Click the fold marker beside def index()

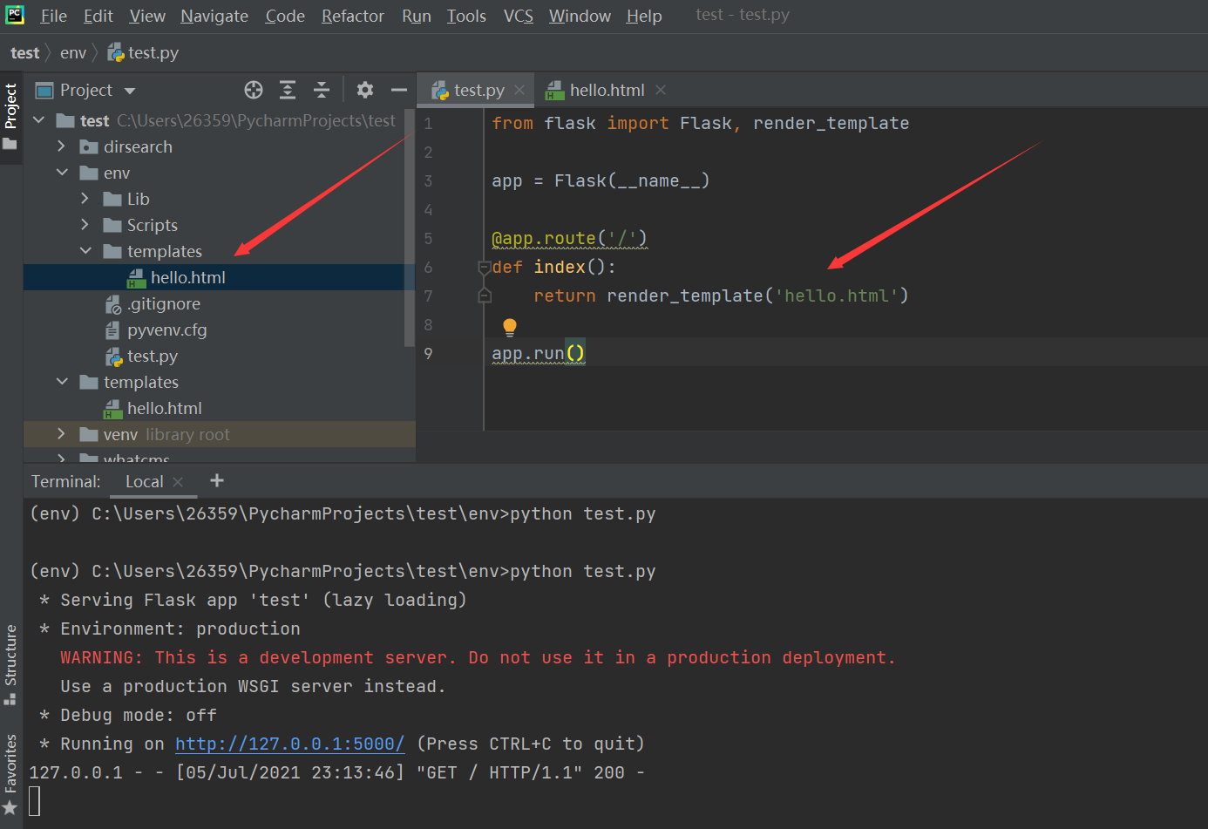point(485,268)
